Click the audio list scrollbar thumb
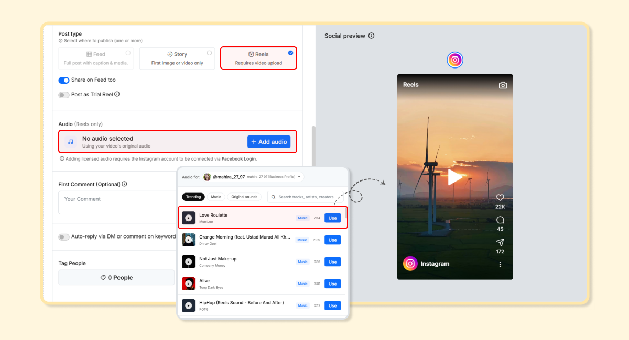Viewport: 629px width, 340px height. (346, 213)
